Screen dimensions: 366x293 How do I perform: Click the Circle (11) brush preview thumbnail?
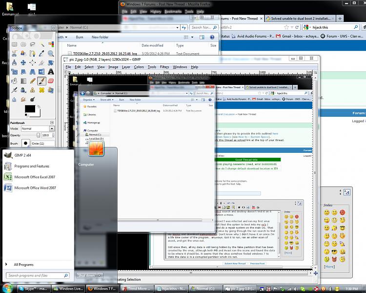click(x=25, y=143)
